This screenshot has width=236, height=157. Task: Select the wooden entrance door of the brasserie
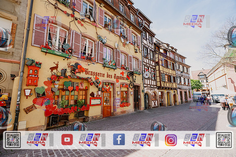107,104
